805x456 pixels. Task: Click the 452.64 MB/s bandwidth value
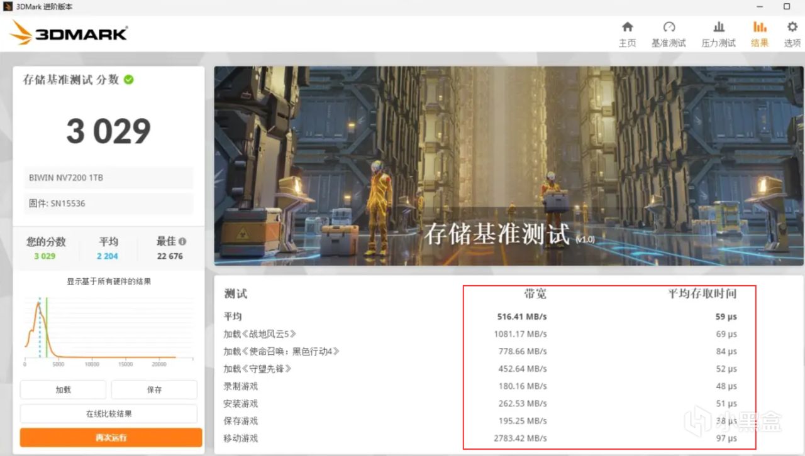coord(522,369)
